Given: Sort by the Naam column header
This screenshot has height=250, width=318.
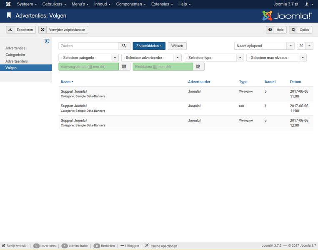Looking at the screenshot, I should point(67,82).
